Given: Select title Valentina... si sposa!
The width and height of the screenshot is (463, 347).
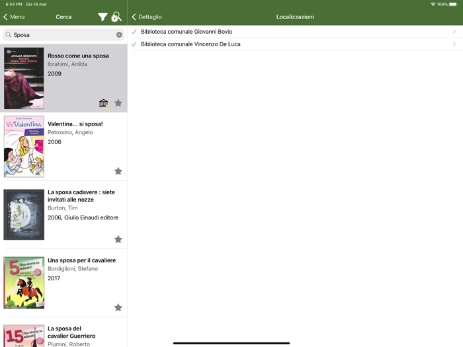Looking at the screenshot, I should click(75, 124).
